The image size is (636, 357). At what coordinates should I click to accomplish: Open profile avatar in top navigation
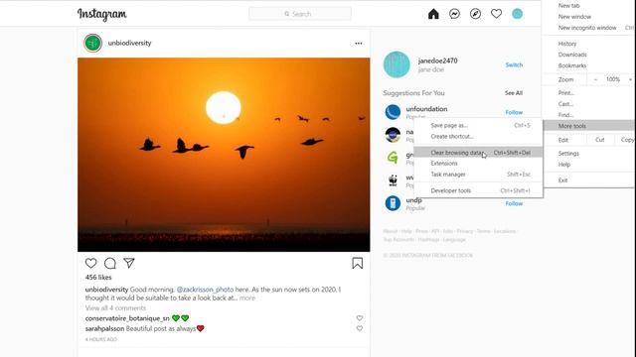517,14
